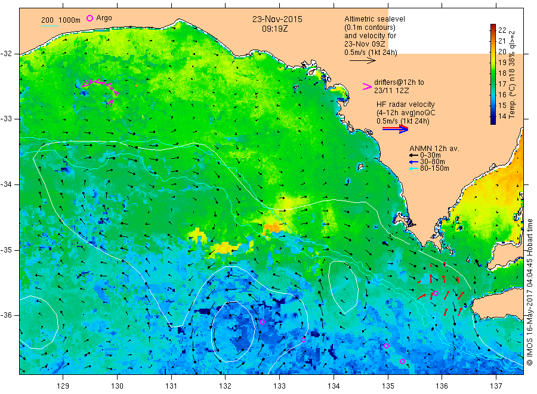Select the blue 30-80m ANMN arrow symbol
537x394 pixels.
tap(413, 162)
